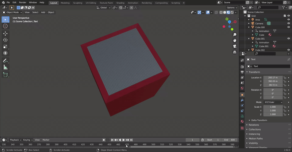Viewport: 292px width, 152px height.
Task: Open the Output properties tab
Action: click(242, 72)
